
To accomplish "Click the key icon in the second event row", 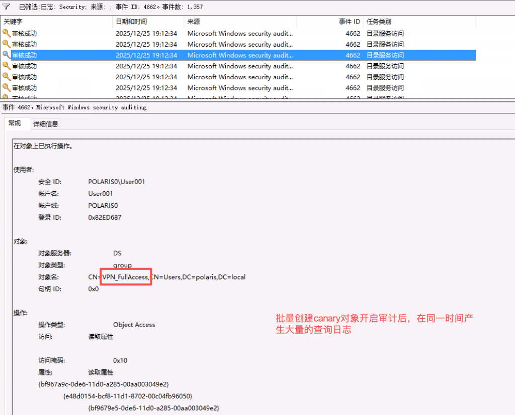I will pyautogui.click(x=7, y=44).
